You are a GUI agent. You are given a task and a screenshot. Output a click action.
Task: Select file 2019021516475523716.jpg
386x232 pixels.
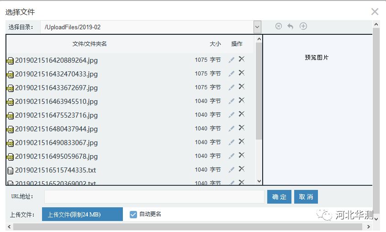click(x=56, y=115)
